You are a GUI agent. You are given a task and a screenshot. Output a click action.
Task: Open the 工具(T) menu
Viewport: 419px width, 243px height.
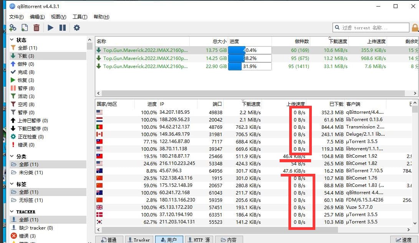point(80,17)
